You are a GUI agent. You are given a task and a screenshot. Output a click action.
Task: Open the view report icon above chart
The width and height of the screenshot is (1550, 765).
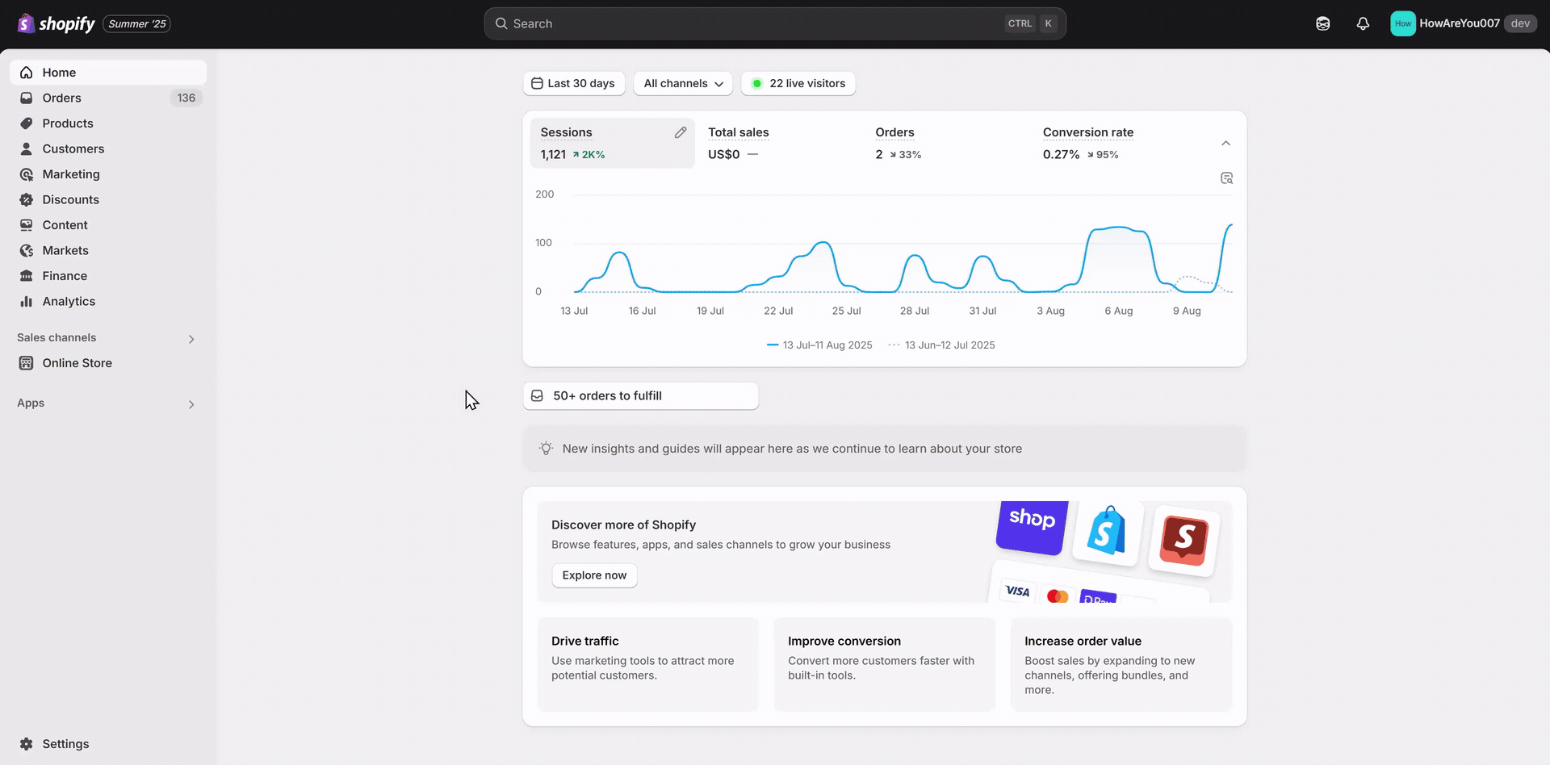coord(1226,178)
